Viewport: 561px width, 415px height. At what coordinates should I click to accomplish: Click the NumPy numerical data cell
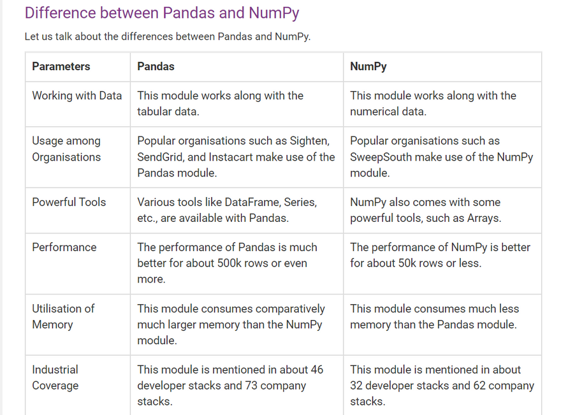click(433, 103)
